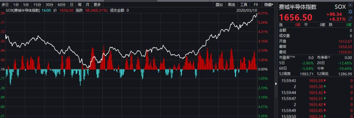
Task: Select the 15:59:44 tick row
Action: pos(315,93)
